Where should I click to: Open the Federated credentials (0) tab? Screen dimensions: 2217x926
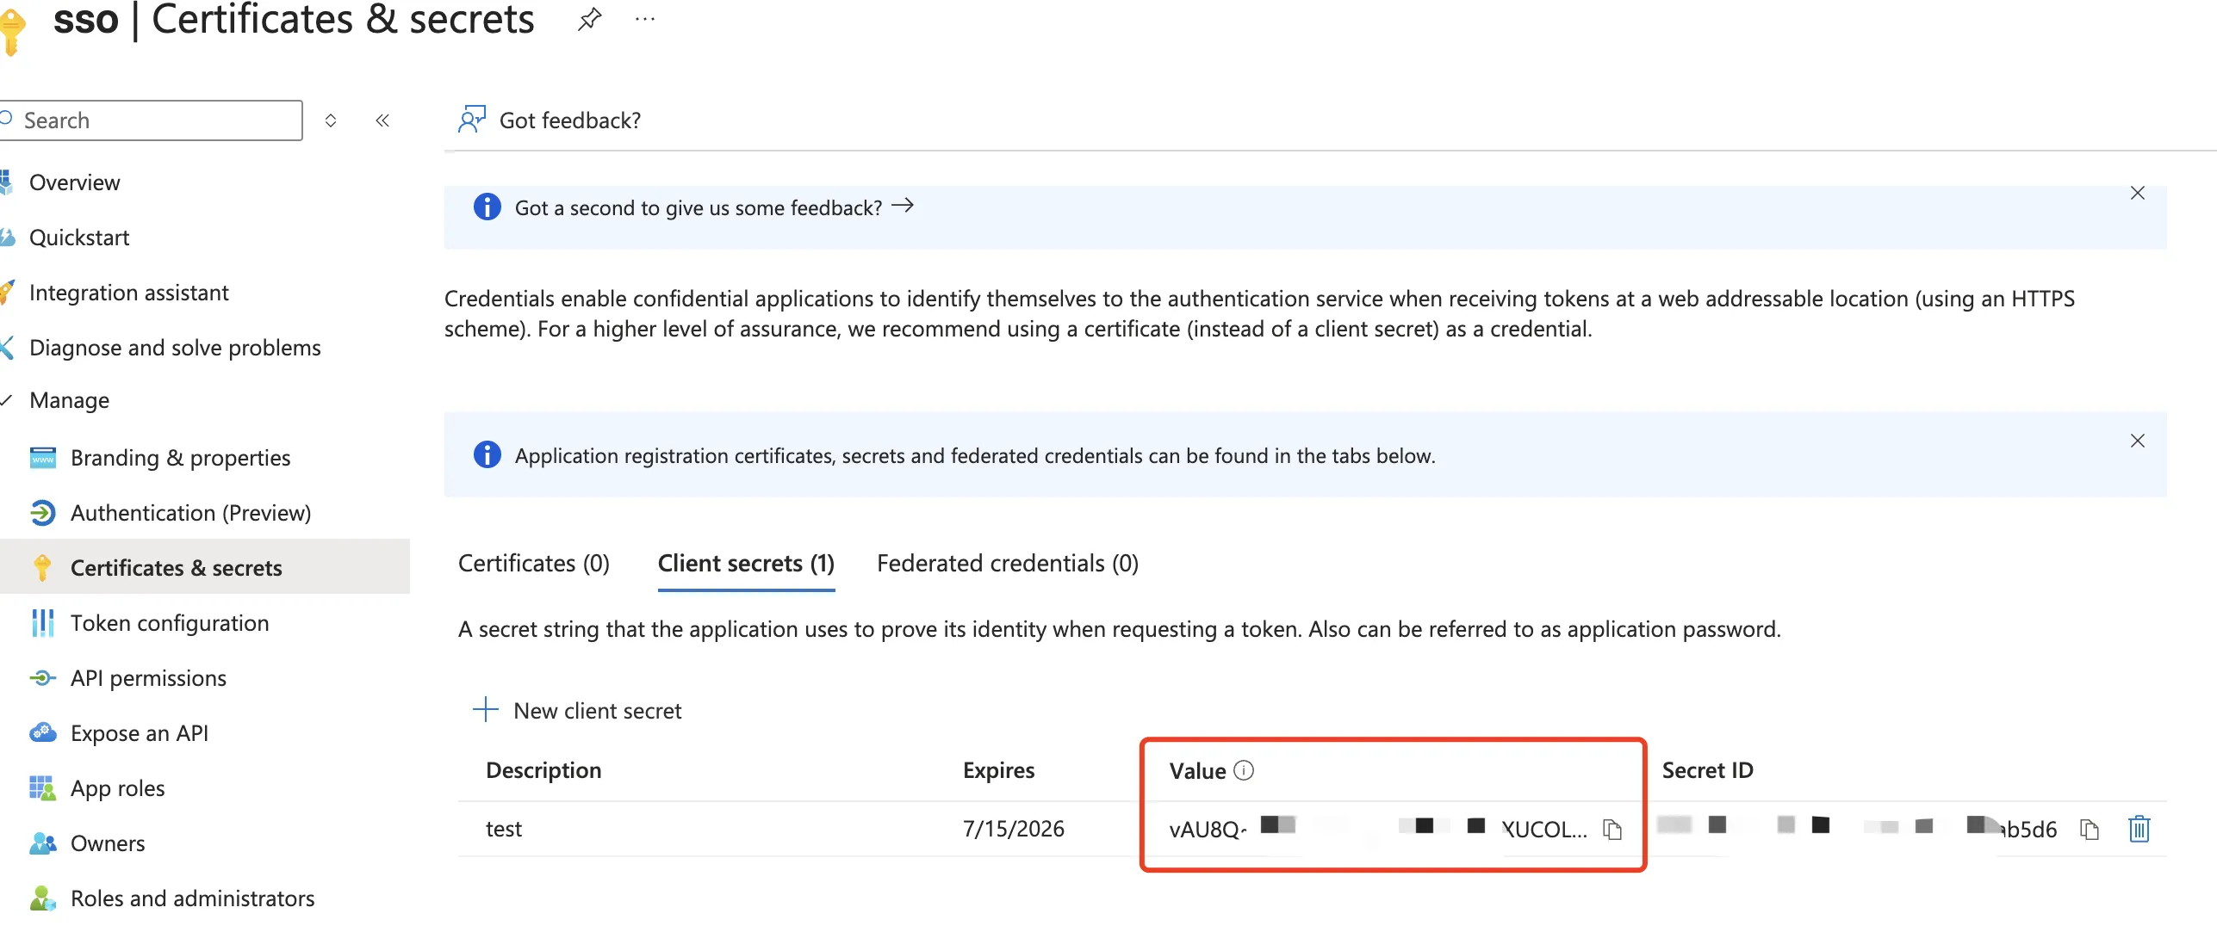point(1007,564)
